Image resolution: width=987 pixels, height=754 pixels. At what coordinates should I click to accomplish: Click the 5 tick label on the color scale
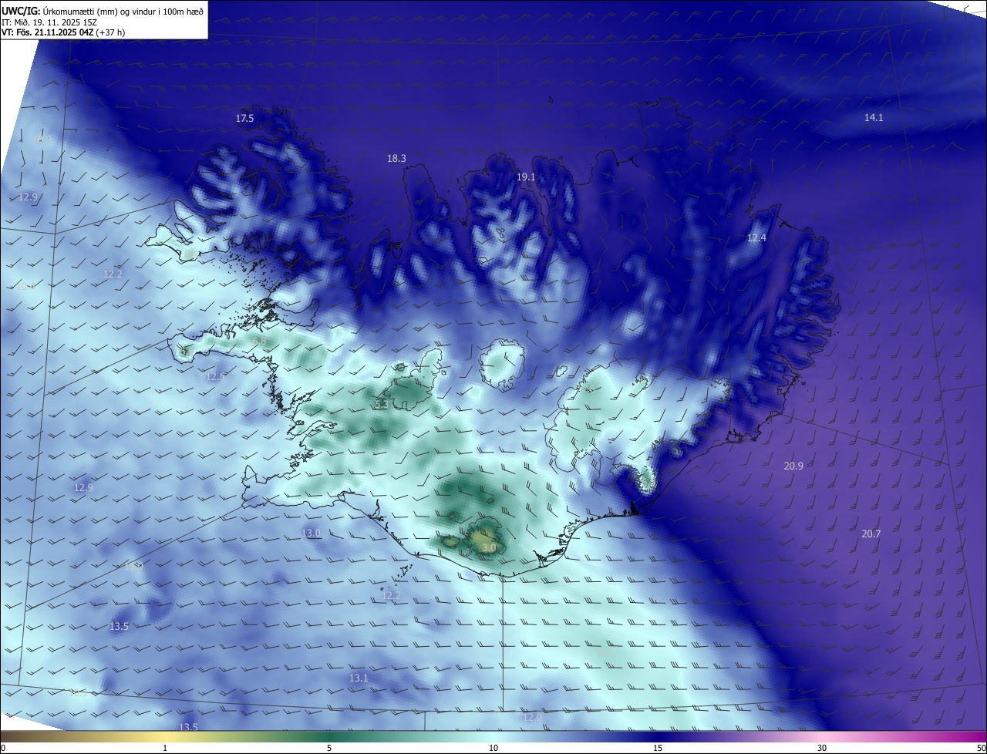(x=329, y=748)
